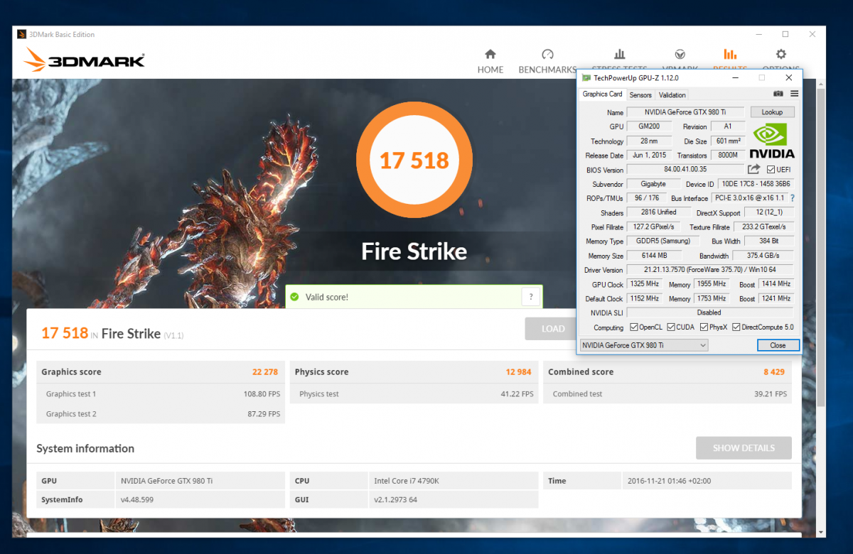This screenshot has width=853, height=554.
Task: Click the Device ID field
Action: 756,184
